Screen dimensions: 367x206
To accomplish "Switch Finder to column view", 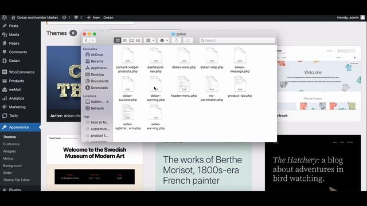I will click(x=131, y=41).
